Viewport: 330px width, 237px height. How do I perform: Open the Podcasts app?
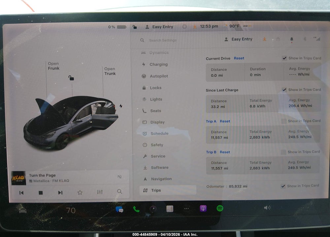point(203,208)
